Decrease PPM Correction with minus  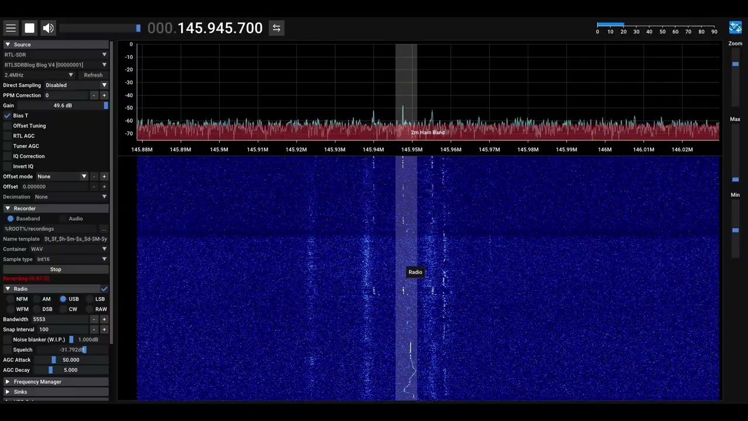[x=93, y=95]
